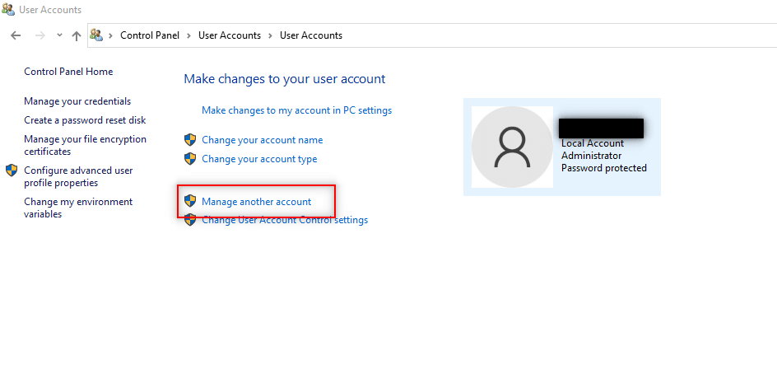
Task: Click the back arrow navigation icon
Action: coord(16,35)
